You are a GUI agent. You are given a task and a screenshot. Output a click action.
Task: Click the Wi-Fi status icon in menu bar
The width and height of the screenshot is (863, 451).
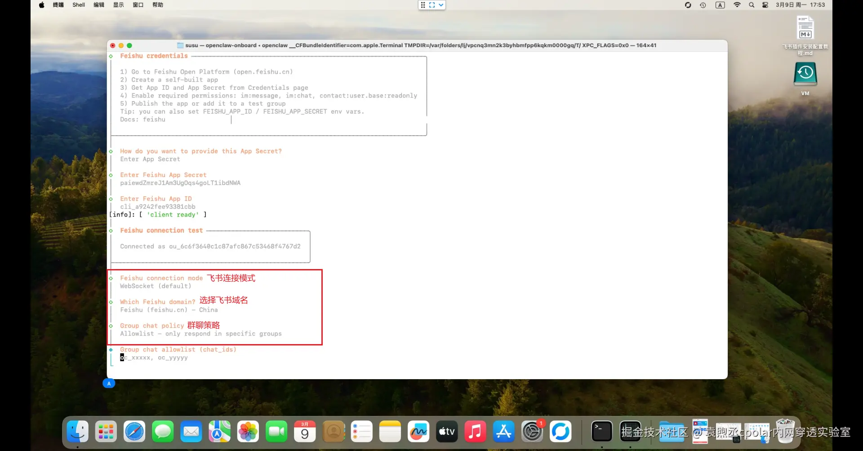click(737, 5)
